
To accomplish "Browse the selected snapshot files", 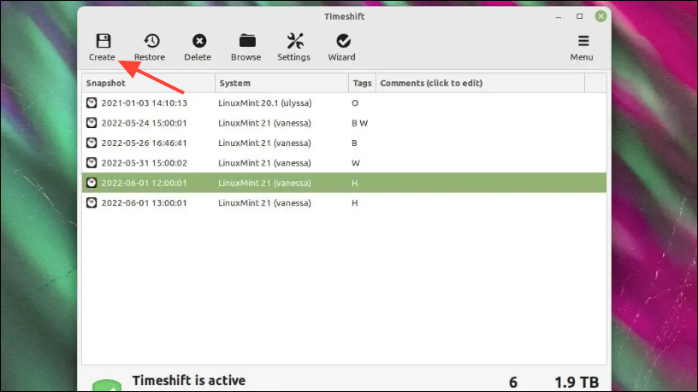I will click(x=246, y=47).
